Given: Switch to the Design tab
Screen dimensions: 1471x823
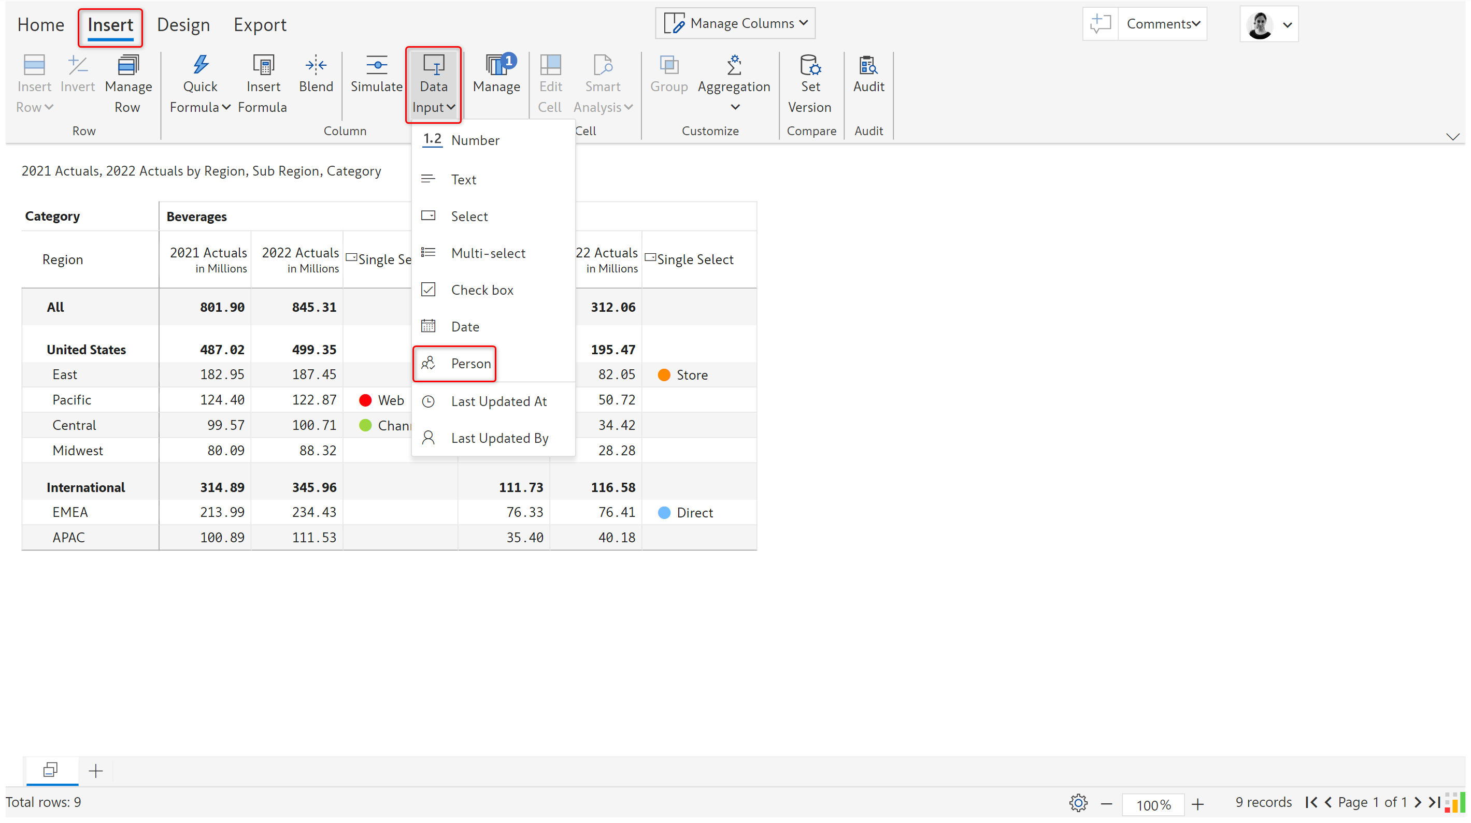Looking at the screenshot, I should 183,24.
